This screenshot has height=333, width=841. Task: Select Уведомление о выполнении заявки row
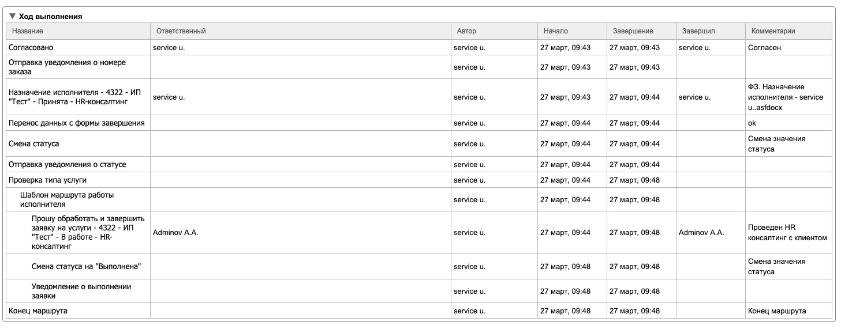click(x=81, y=291)
